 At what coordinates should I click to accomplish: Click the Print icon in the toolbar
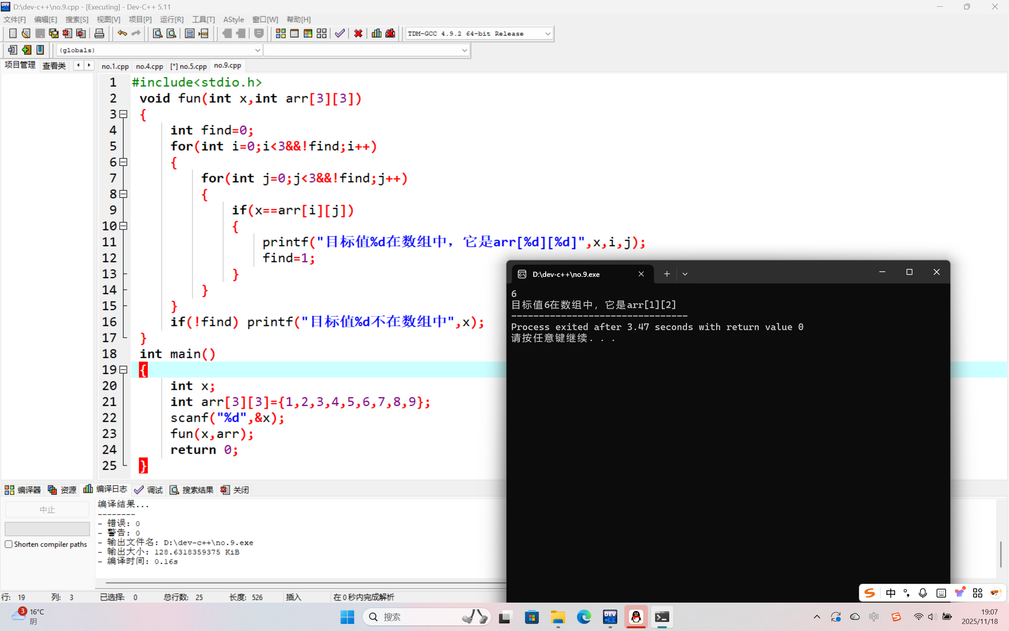pos(99,34)
